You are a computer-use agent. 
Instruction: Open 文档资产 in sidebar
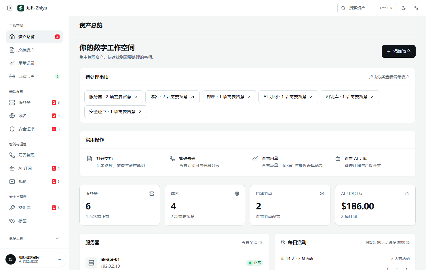(x=34, y=50)
